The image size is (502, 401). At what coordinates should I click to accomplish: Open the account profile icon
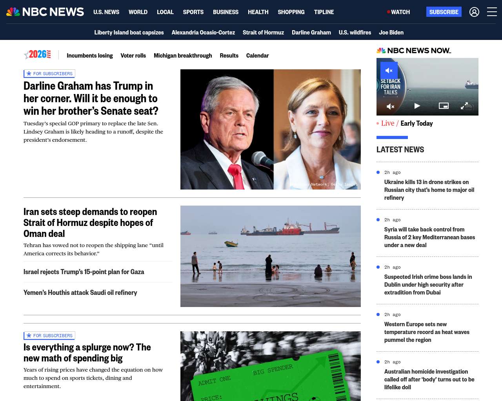click(x=474, y=12)
